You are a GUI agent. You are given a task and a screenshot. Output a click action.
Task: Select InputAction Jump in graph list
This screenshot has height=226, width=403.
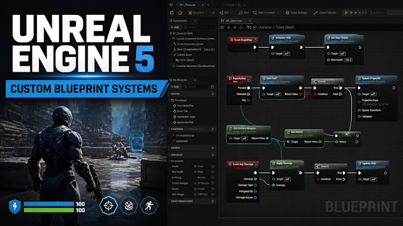(184, 117)
